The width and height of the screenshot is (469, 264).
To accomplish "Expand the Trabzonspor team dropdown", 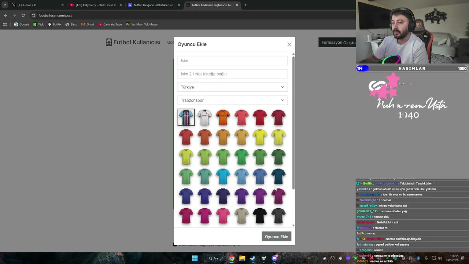I will coord(233,100).
